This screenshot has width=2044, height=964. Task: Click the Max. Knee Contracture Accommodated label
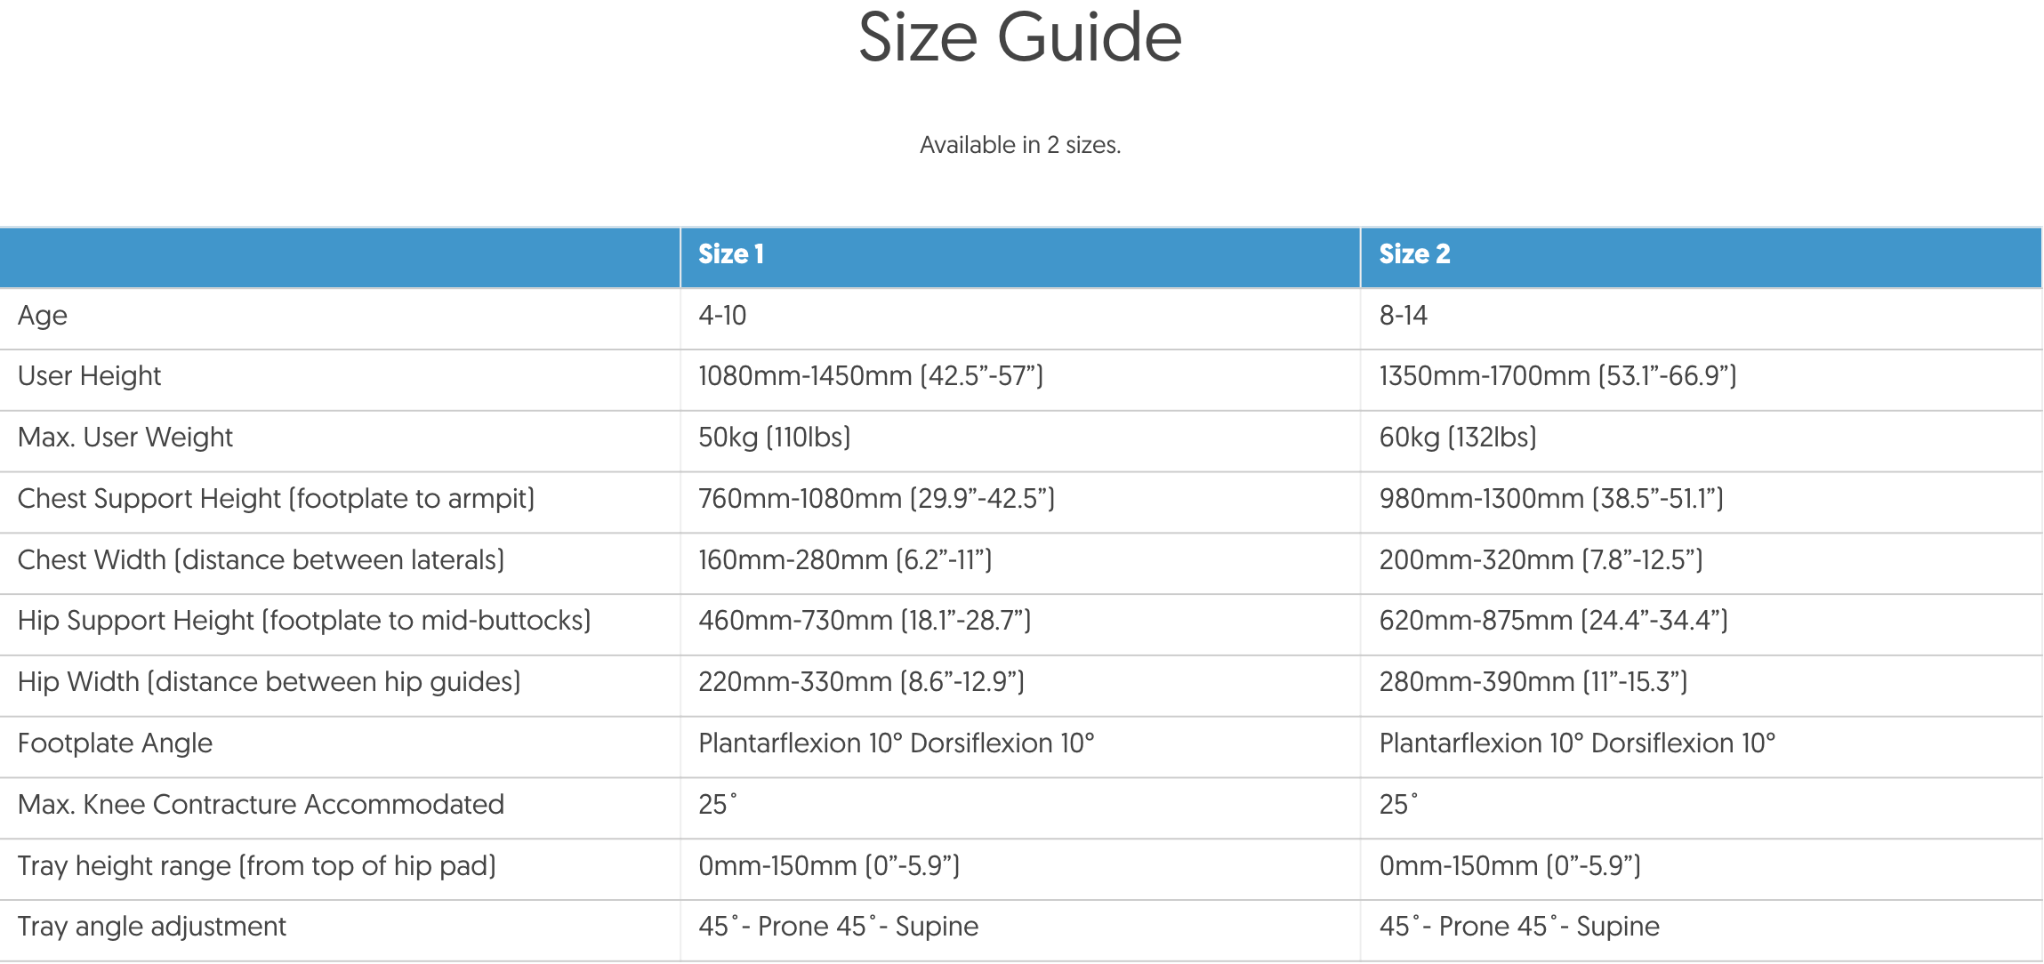tap(261, 805)
